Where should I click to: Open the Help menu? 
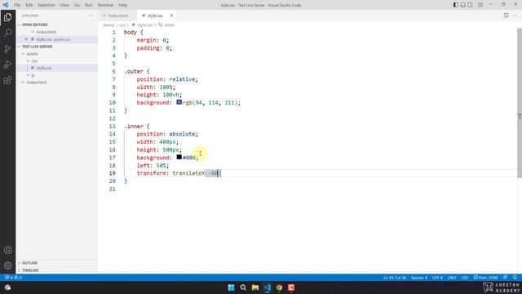point(123,5)
